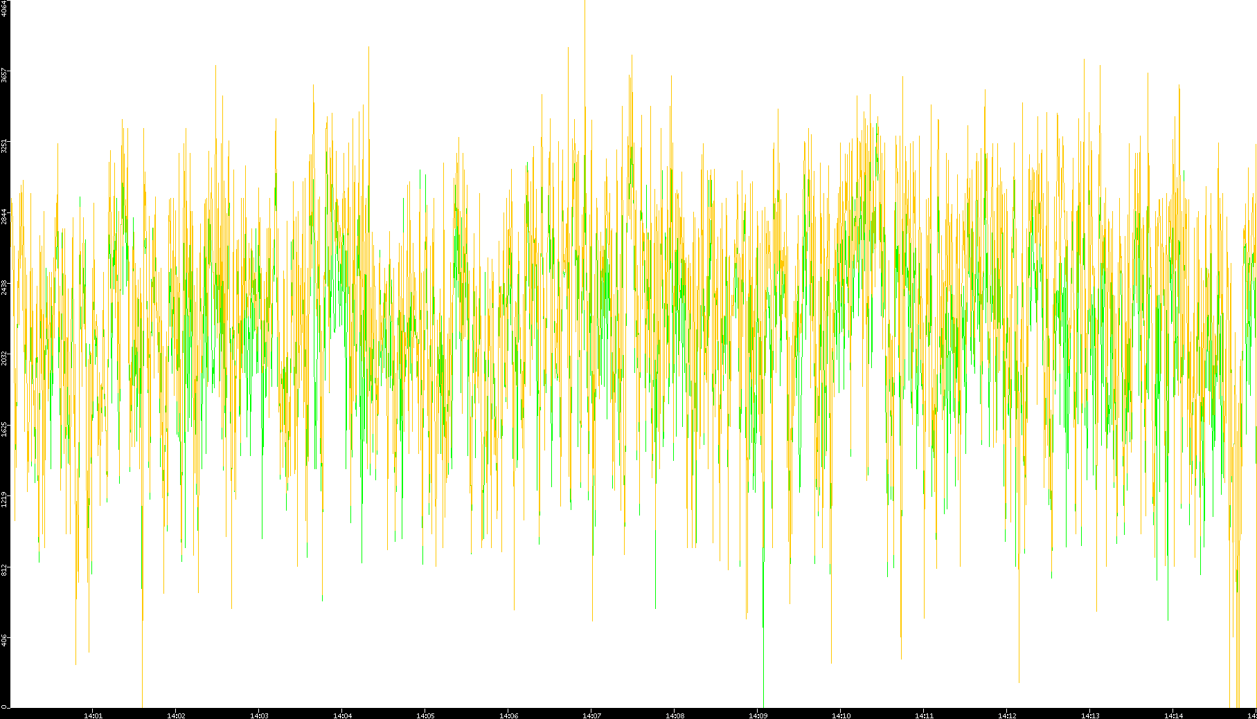Click the 14:03 label on the time axis
The image size is (1257, 719).
pos(260,716)
